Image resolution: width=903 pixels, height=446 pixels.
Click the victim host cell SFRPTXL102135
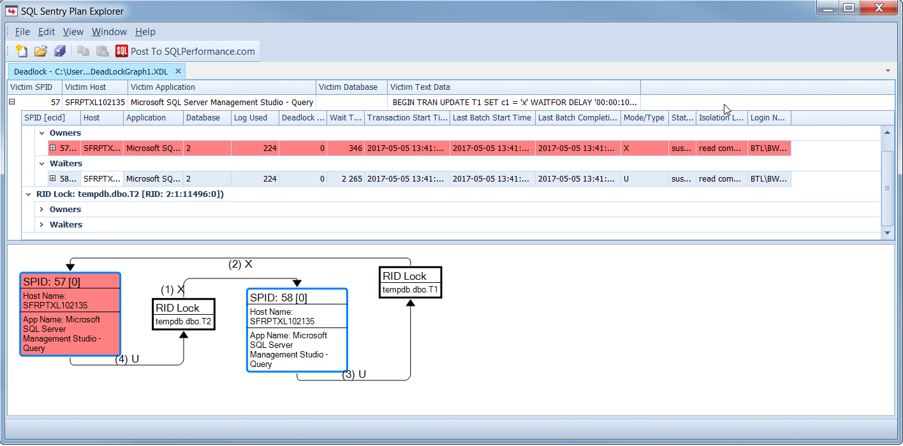(95, 102)
